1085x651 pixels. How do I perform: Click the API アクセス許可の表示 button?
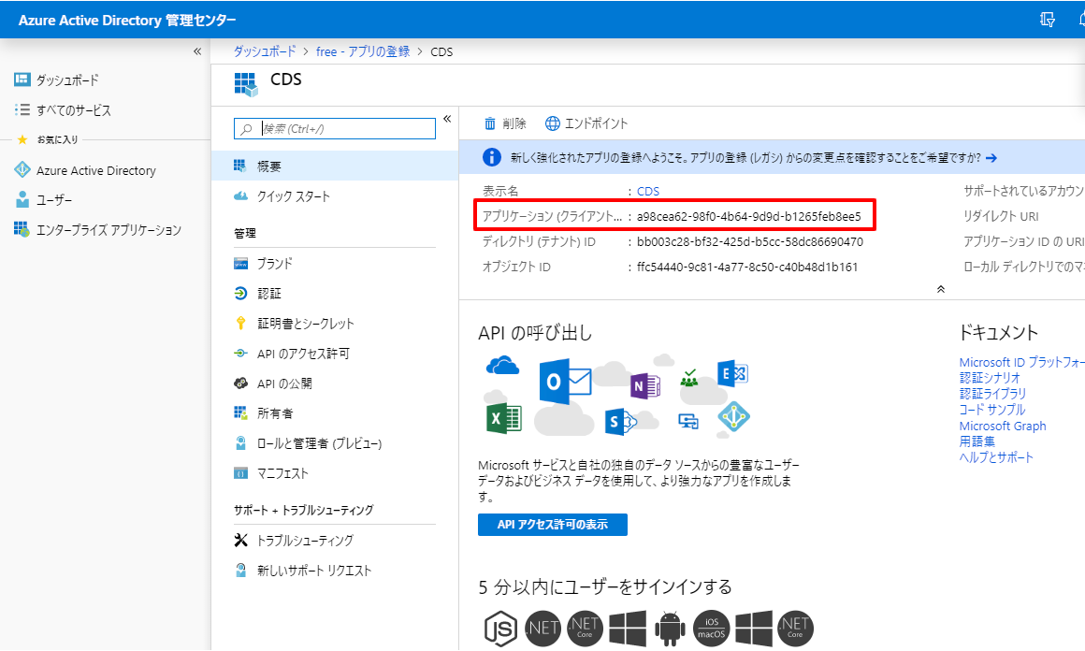(552, 525)
